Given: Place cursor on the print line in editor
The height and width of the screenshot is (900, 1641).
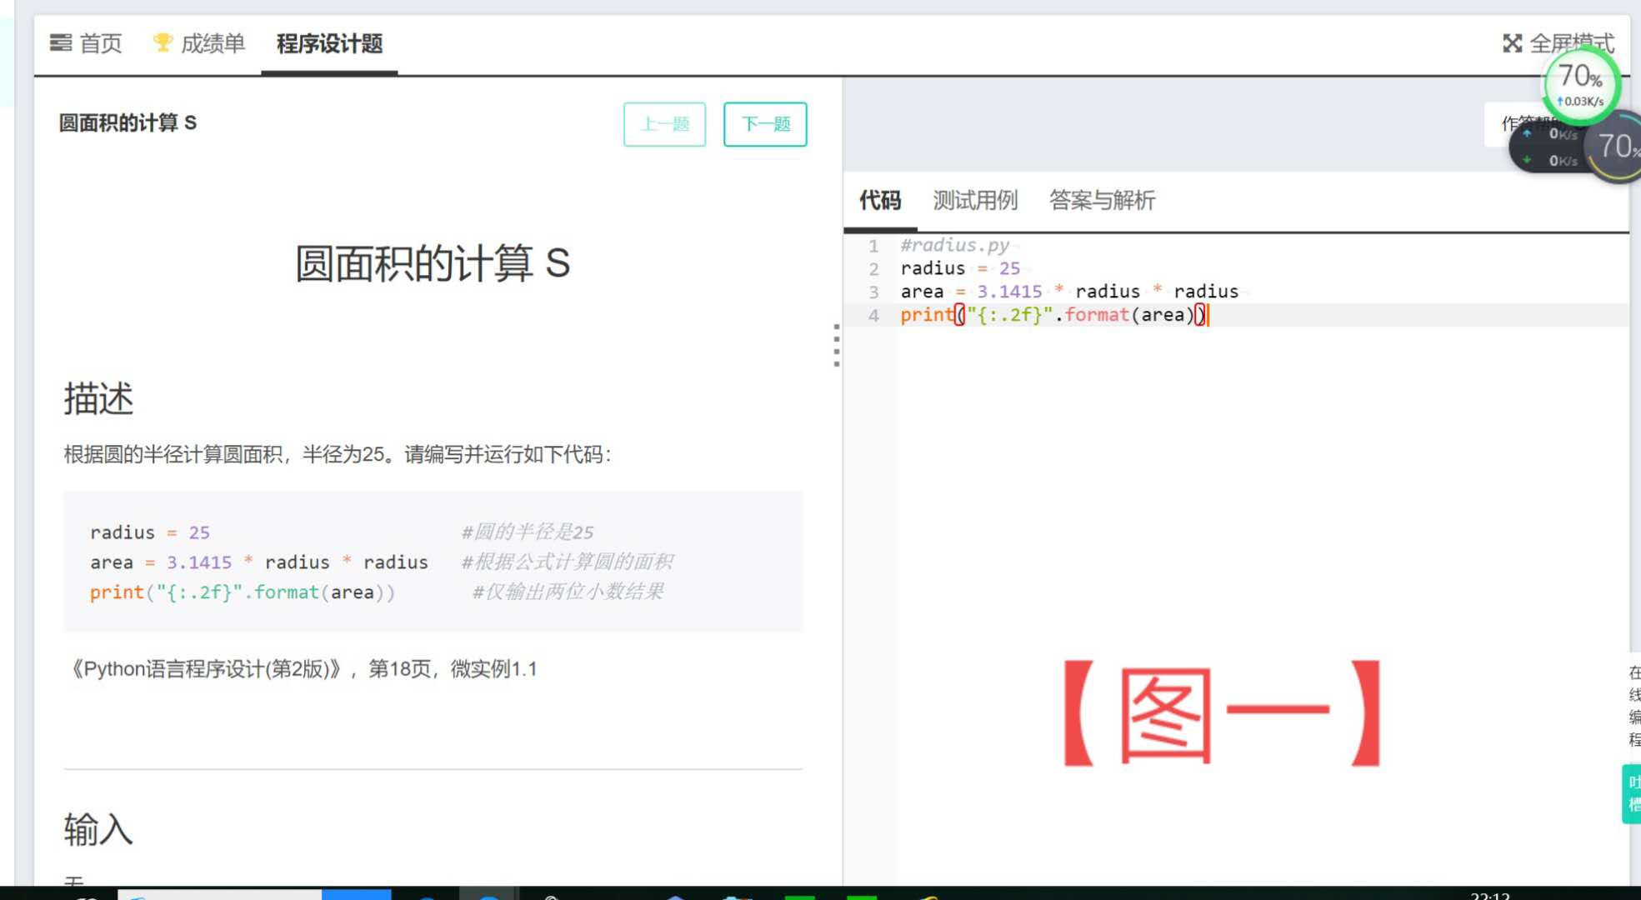Looking at the screenshot, I should click(1054, 315).
